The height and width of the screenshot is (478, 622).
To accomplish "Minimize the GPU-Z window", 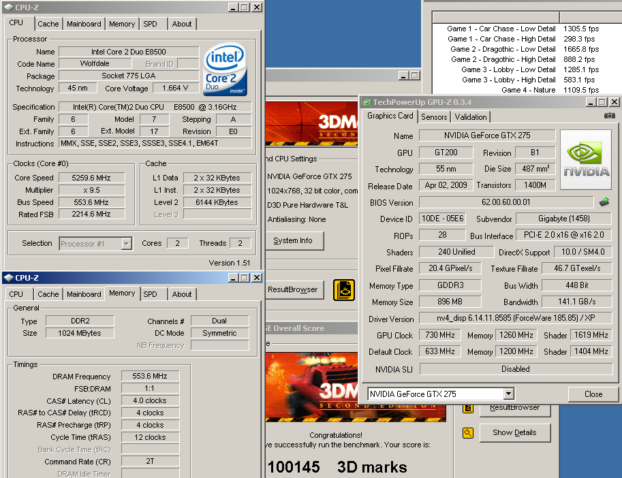I will tap(591, 102).
